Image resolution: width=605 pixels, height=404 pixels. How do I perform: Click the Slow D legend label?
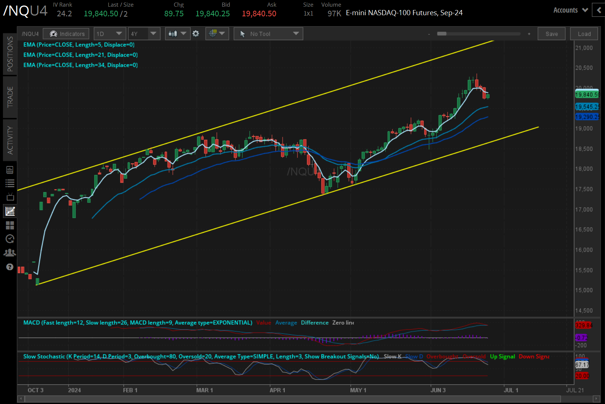pyautogui.click(x=414, y=356)
